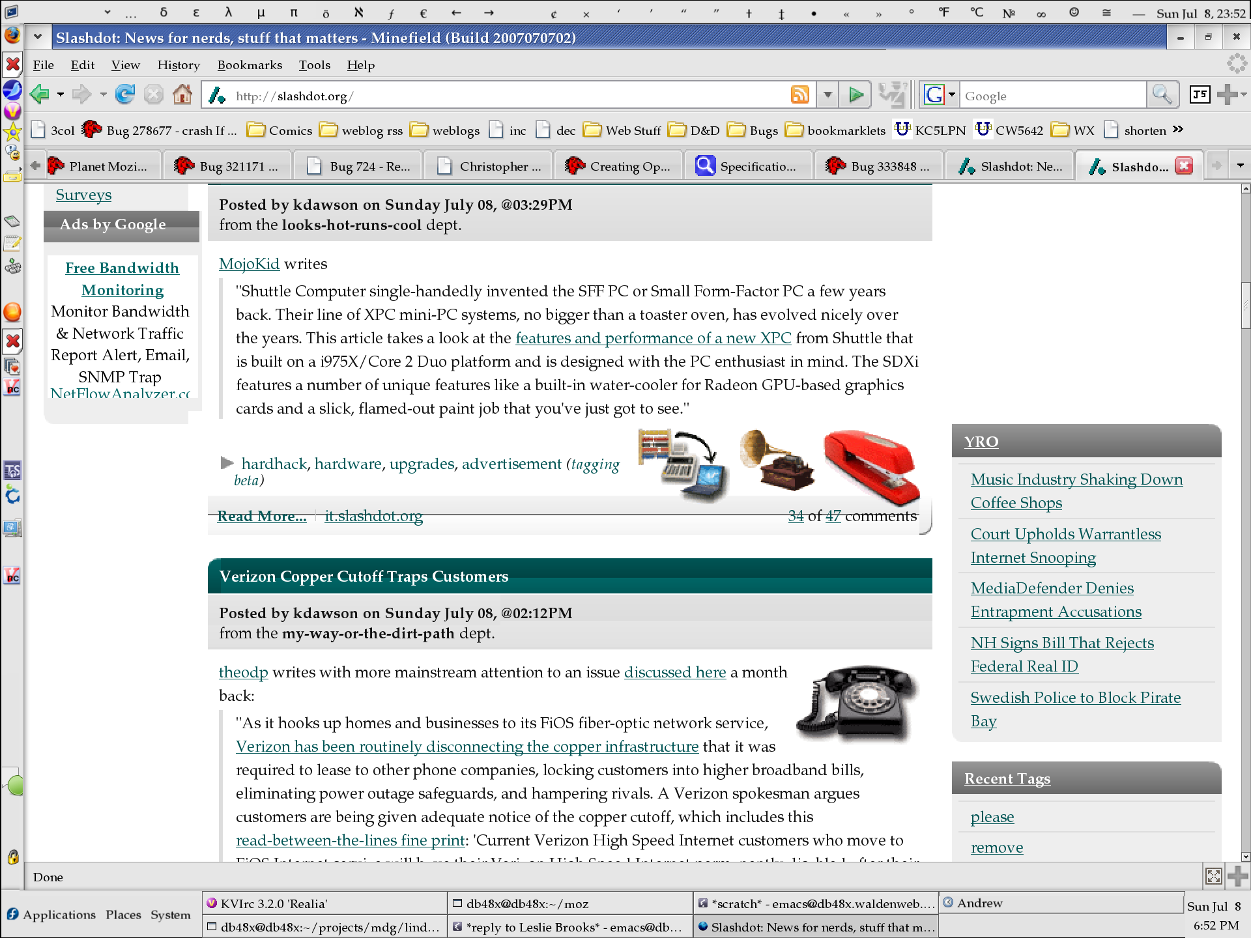Close the active Slashdot tab
This screenshot has width=1251, height=938.
click(1184, 166)
